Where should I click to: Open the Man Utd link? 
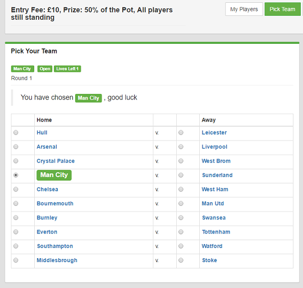coord(213,204)
